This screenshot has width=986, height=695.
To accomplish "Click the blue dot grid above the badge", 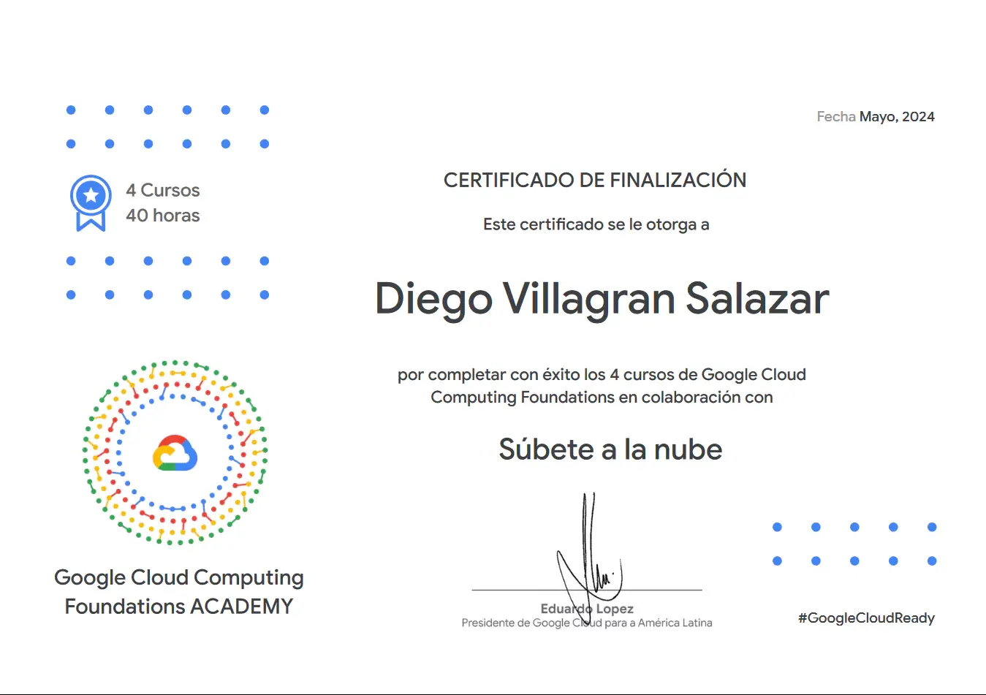I will (x=167, y=127).
